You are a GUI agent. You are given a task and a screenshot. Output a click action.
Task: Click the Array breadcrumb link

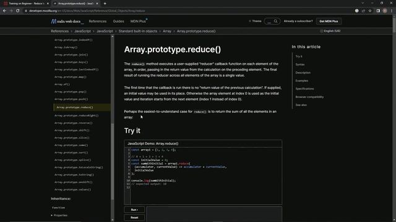click(x=167, y=31)
